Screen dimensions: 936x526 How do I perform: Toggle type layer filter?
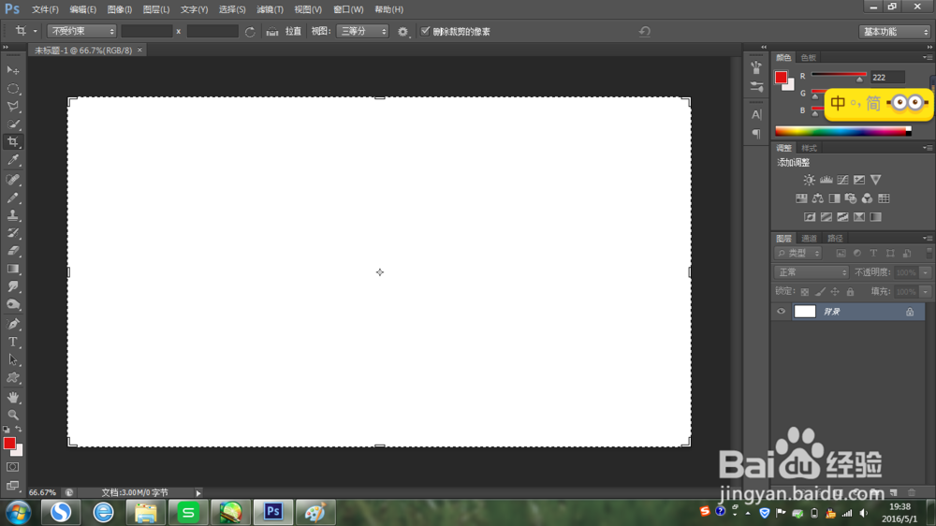(x=873, y=253)
